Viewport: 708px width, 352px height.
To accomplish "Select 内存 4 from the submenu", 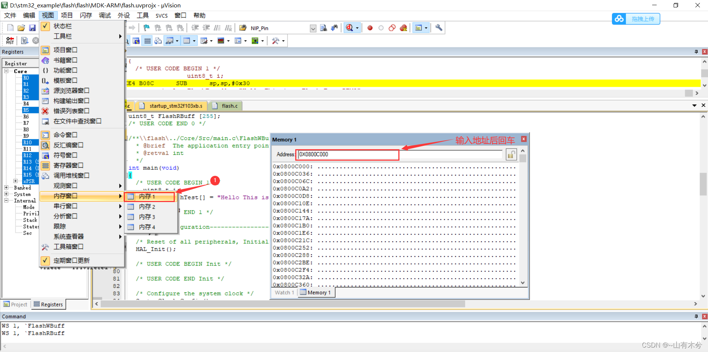I will pyautogui.click(x=151, y=227).
